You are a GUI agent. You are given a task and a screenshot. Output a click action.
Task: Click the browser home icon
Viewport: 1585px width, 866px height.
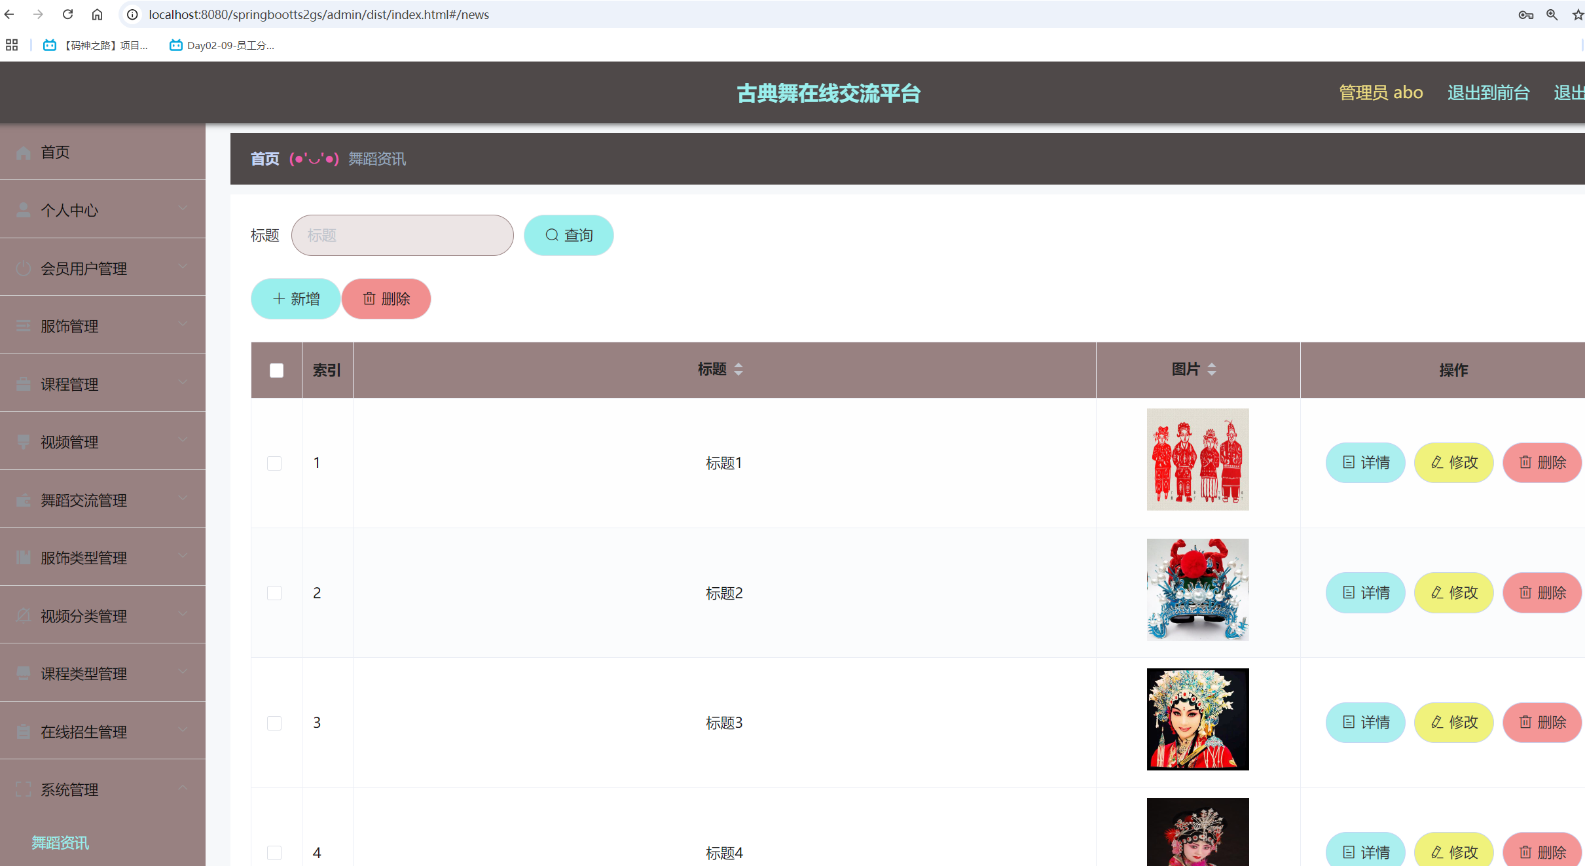[97, 14]
